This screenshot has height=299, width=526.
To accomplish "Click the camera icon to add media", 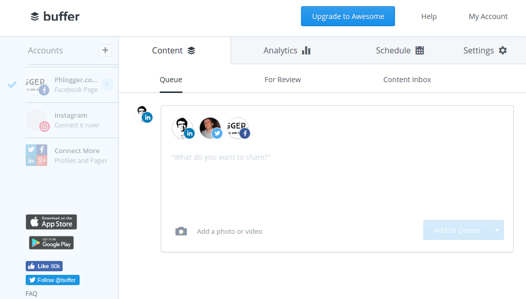I will 181,231.
